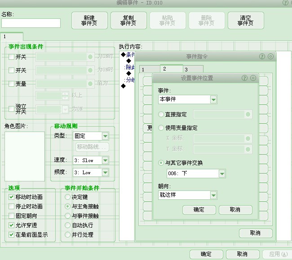Click variable value stepper arrows
Image resolution: width=292 pixels, height=260 pixels.
[65, 96]
